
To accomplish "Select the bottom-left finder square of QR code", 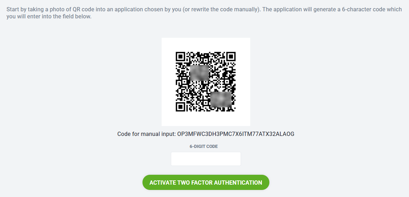I will point(180,107).
